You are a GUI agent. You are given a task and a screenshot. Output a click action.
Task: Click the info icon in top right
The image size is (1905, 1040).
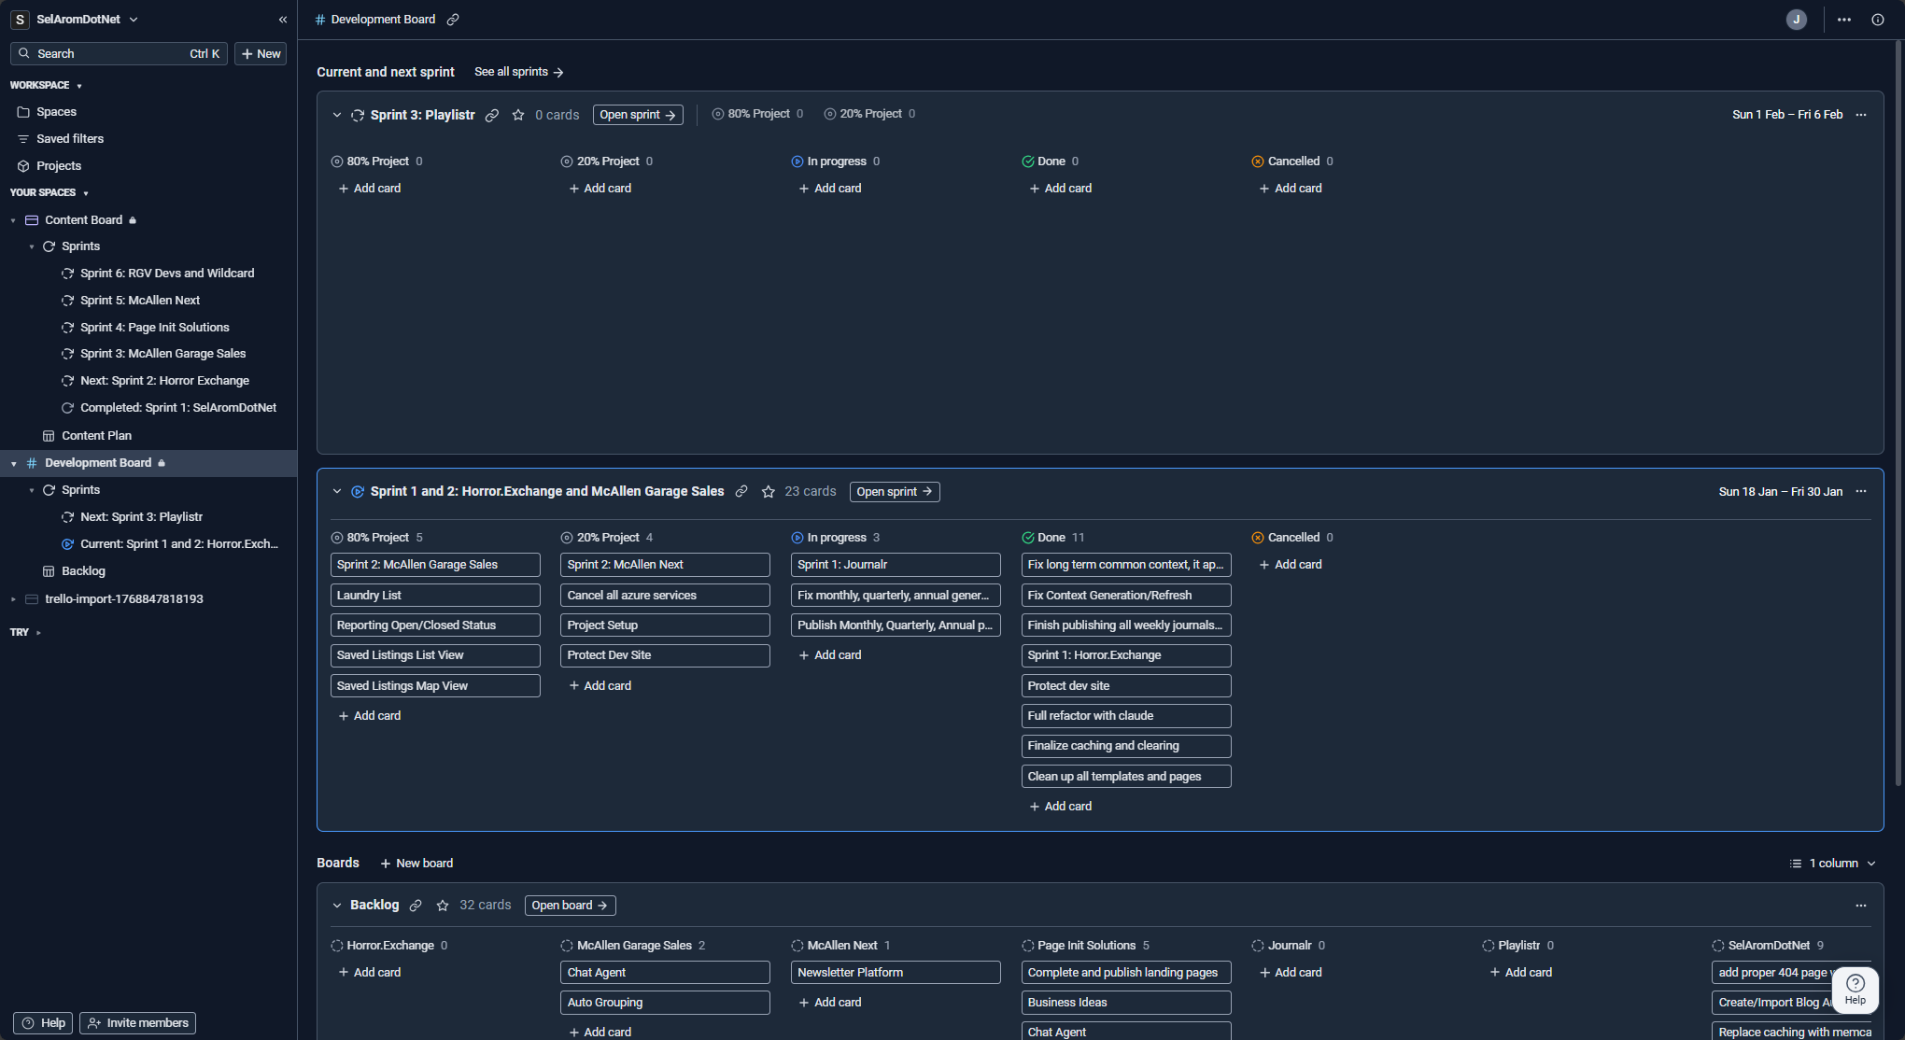coord(1877,20)
